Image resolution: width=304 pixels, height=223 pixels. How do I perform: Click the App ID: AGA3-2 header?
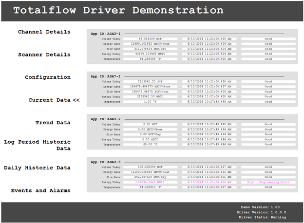coord(106,119)
